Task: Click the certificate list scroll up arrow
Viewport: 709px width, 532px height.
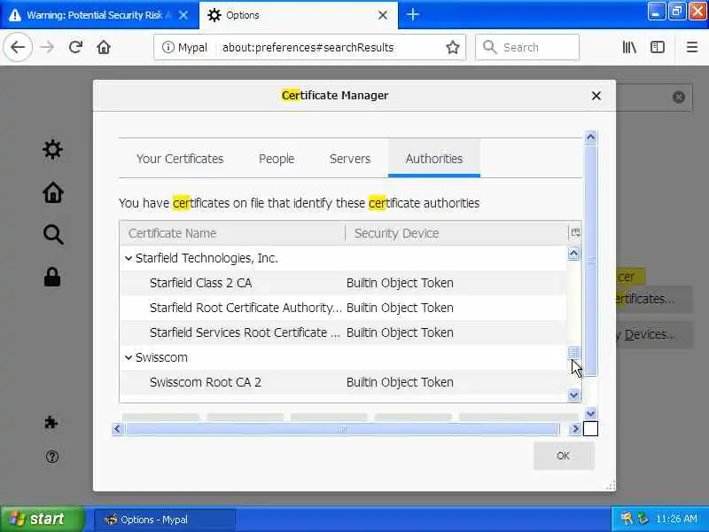Action: (x=573, y=254)
